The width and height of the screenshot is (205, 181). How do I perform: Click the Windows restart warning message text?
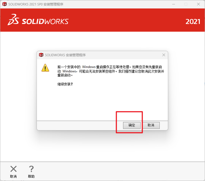111,71
